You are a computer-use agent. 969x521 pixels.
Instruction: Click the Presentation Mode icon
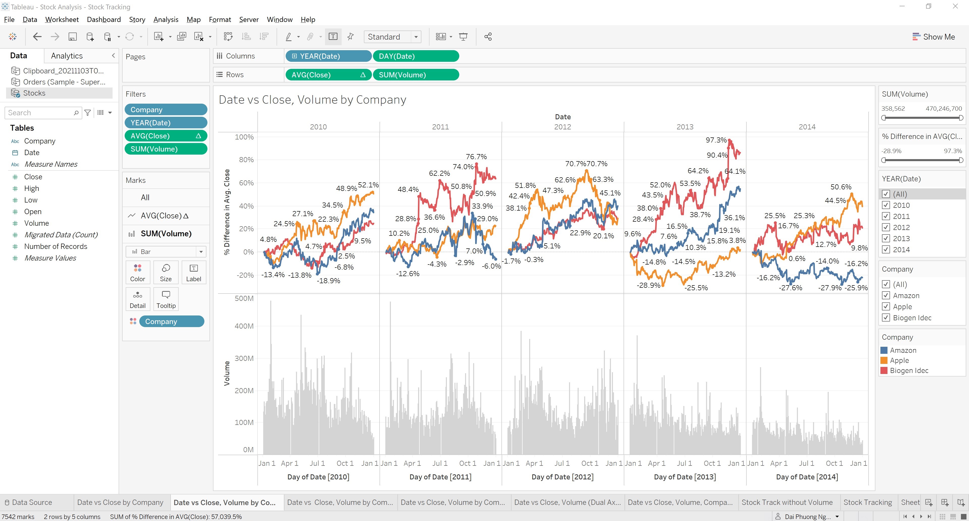(464, 37)
